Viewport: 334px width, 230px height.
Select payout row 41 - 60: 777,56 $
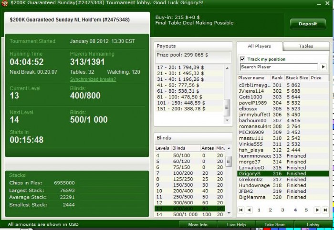[x=189, y=85]
